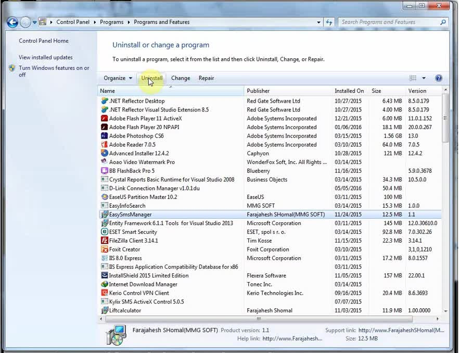Click vertical scrollbar thumb in program list
The width and height of the screenshot is (459, 353).
click(445, 118)
